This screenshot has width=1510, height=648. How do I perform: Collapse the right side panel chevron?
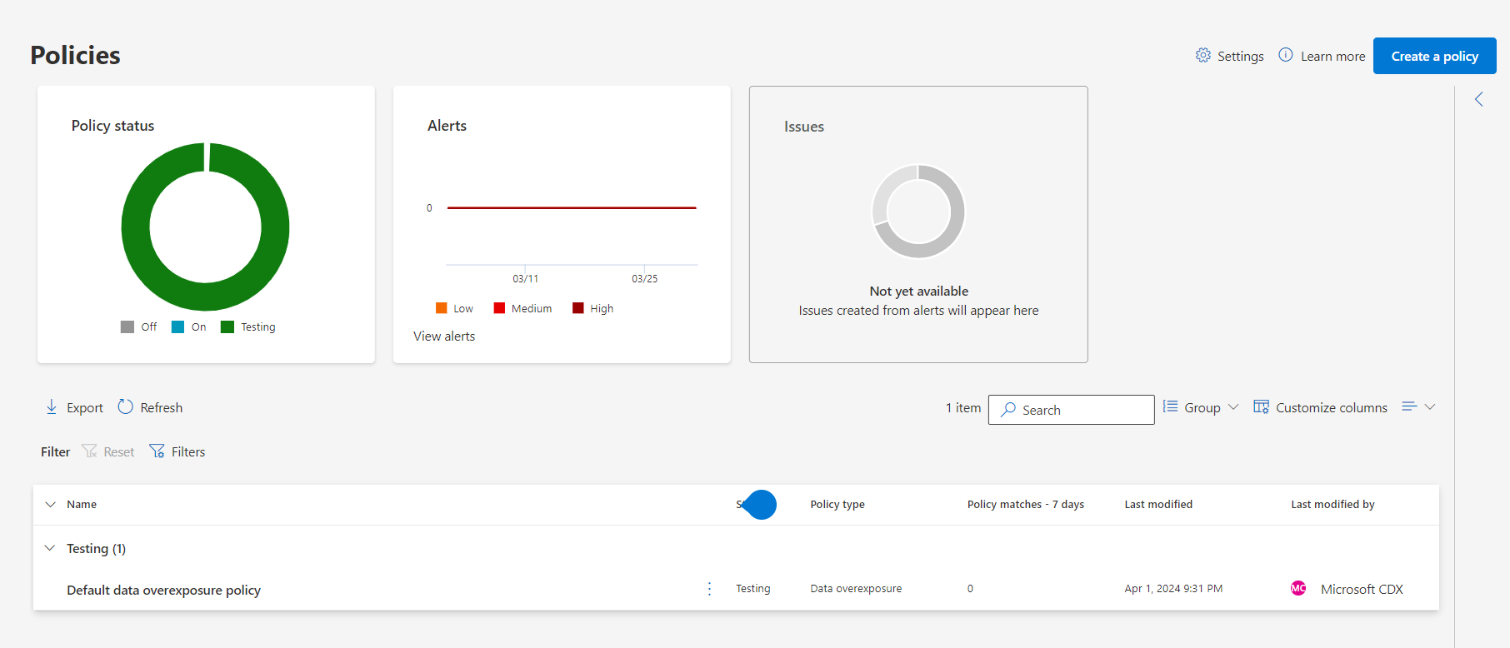(1479, 99)
